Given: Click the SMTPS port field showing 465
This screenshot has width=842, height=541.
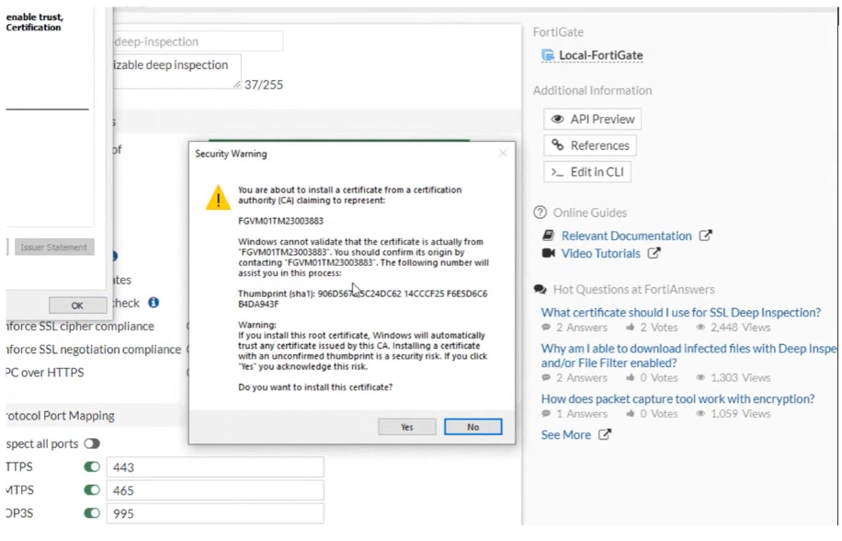Looking at the screenshot, I should (215, 490).
